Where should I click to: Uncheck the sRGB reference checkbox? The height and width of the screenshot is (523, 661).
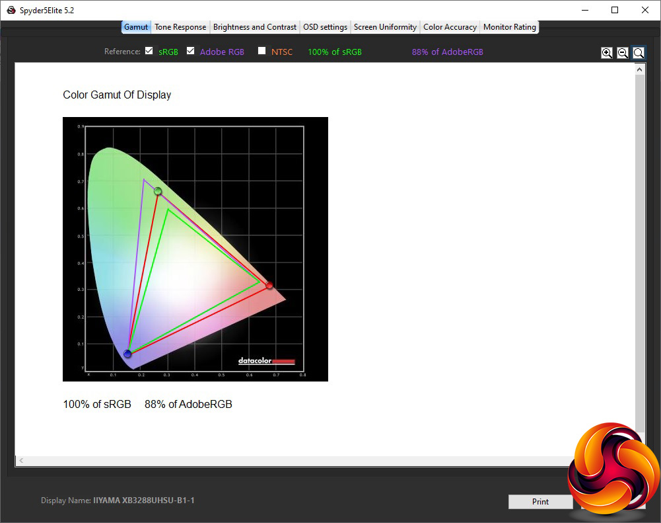click(149, 51)
